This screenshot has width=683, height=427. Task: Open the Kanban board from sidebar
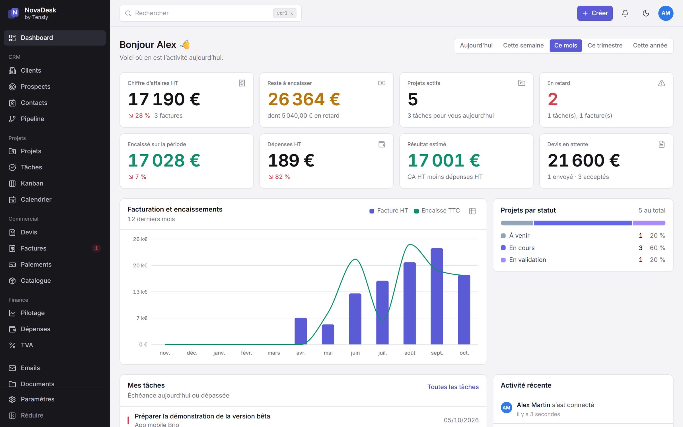pos(55,183)
